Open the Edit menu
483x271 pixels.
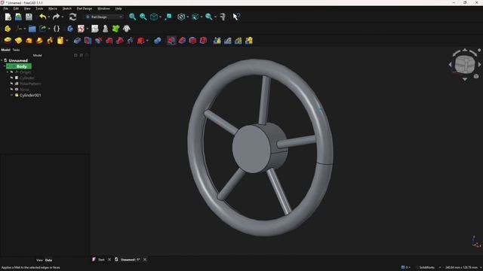click(x=16, y=8)
